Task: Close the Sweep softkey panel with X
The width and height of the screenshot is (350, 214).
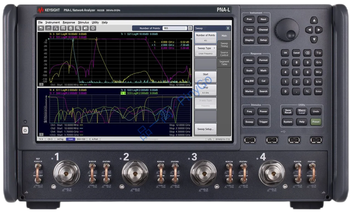Action: click(228, 28)
